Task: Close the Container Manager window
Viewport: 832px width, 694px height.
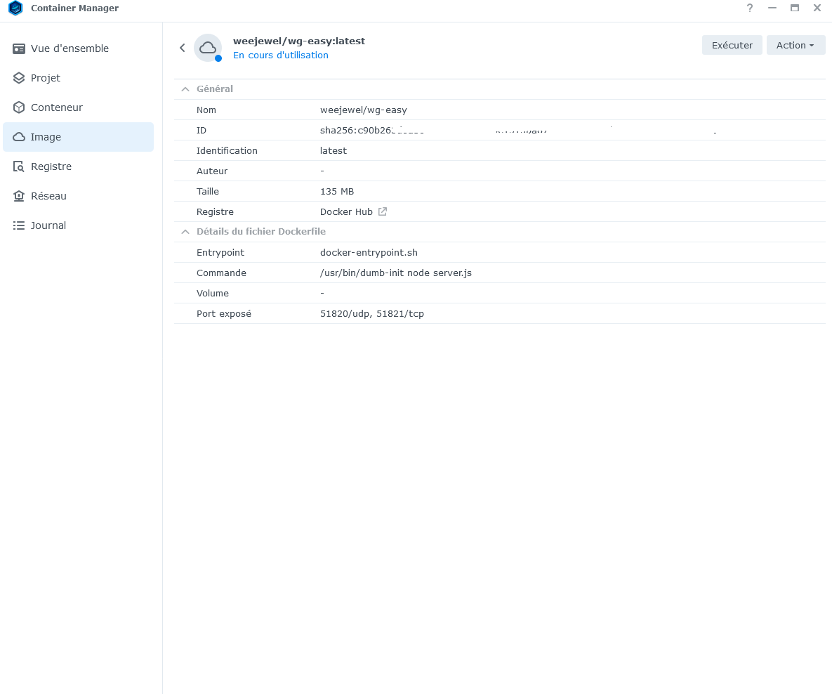Action: coord(817,8)
